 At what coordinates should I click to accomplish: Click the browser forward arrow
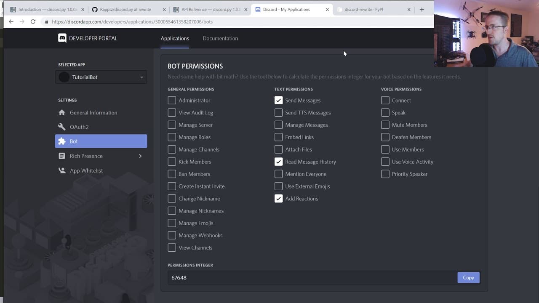pyautogui.click(x=22, y=21)
